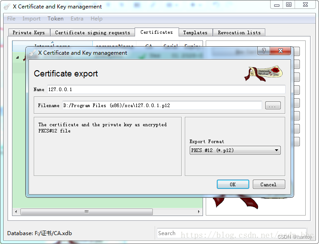Viewport: 319px width, 244px height.
Task: Open the Export Format dropdown
Action: click(235, 150)
